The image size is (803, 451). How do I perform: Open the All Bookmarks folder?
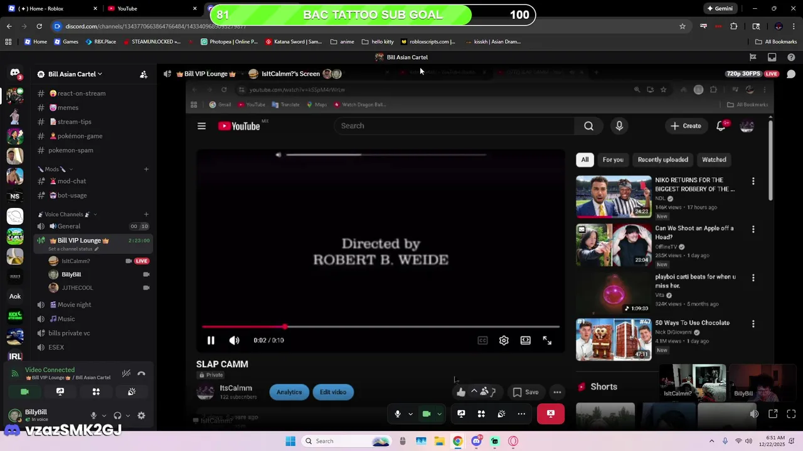coord(776,41)
